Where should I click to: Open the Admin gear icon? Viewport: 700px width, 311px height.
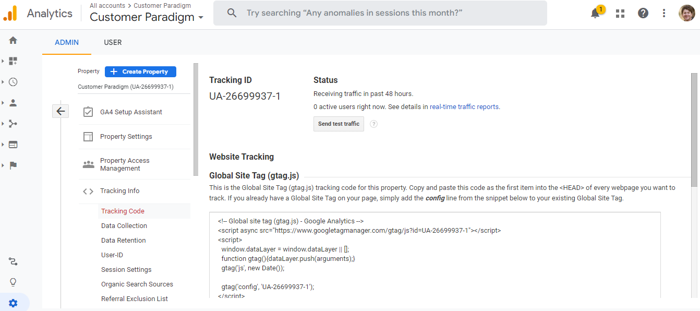(13, 303)
